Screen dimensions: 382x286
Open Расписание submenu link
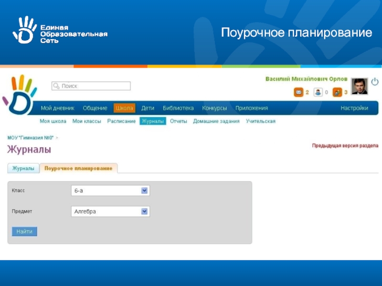pos(121,121)
